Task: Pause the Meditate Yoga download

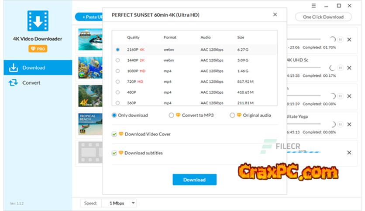Action: tap(341, 125)
